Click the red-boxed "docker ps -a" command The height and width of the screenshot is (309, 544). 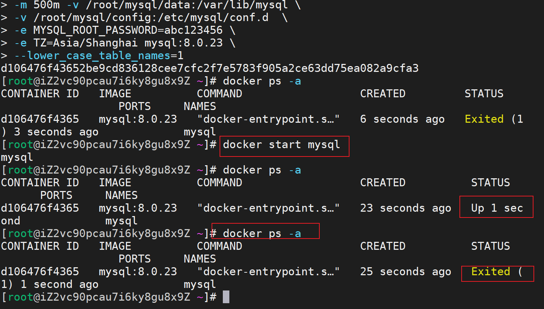(262, 233)
